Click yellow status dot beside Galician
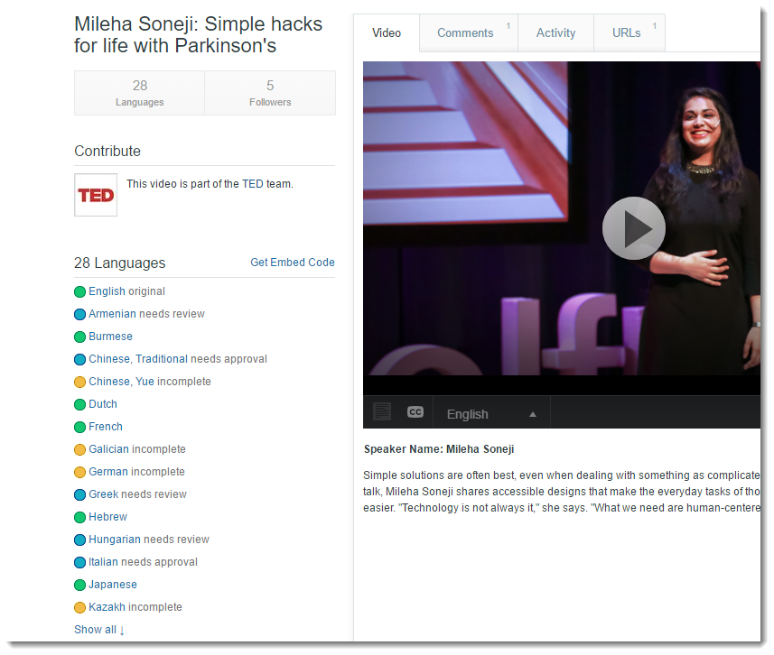 click(79, 449)
